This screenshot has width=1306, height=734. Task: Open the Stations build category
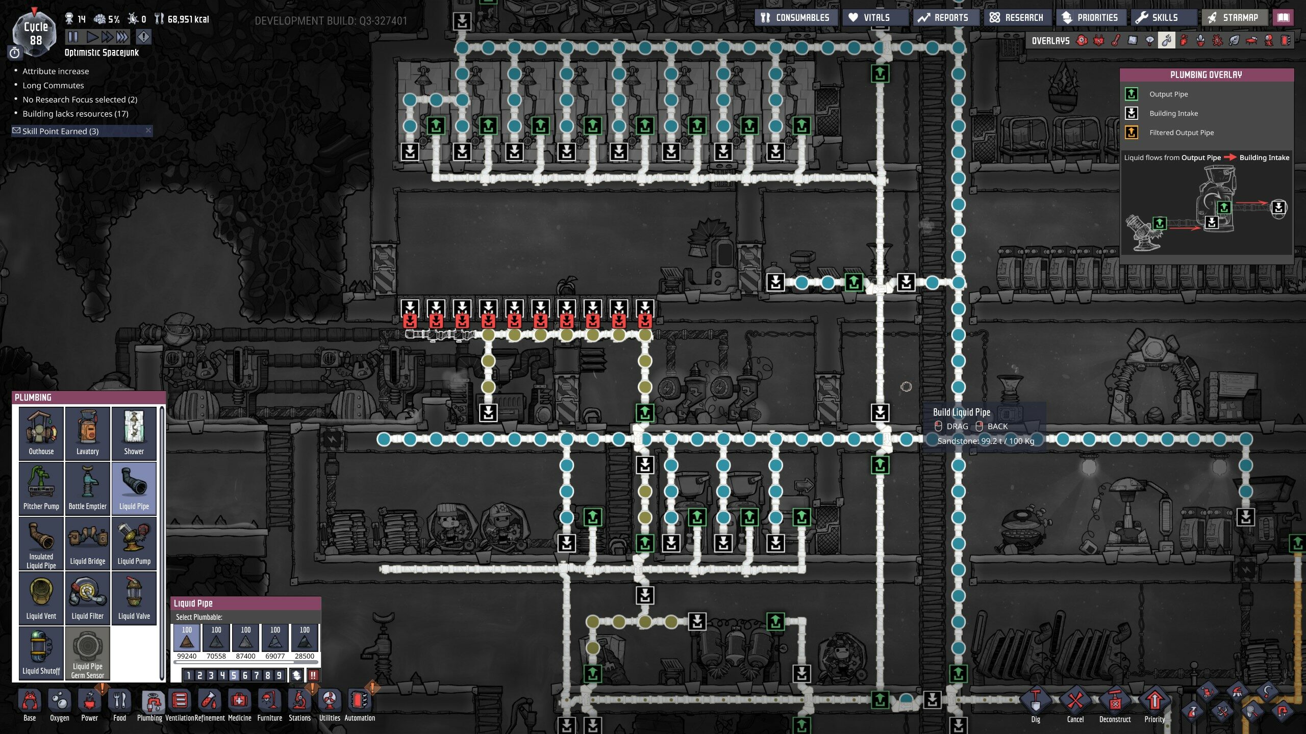[299, 705]
